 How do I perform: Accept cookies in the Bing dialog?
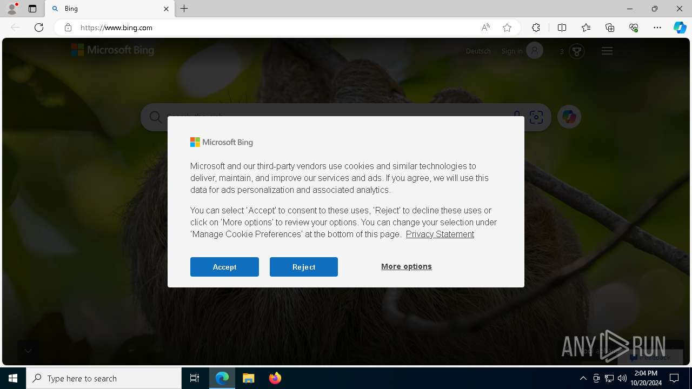224,267
